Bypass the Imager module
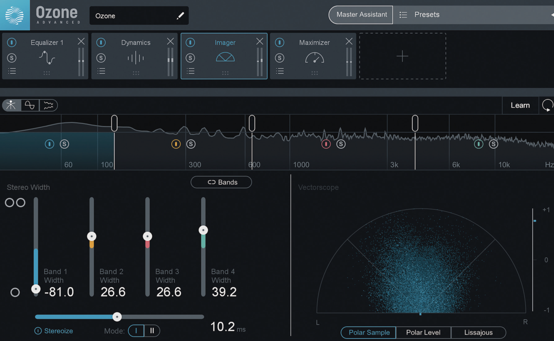 pyautogui.click(x=190, y=42)
